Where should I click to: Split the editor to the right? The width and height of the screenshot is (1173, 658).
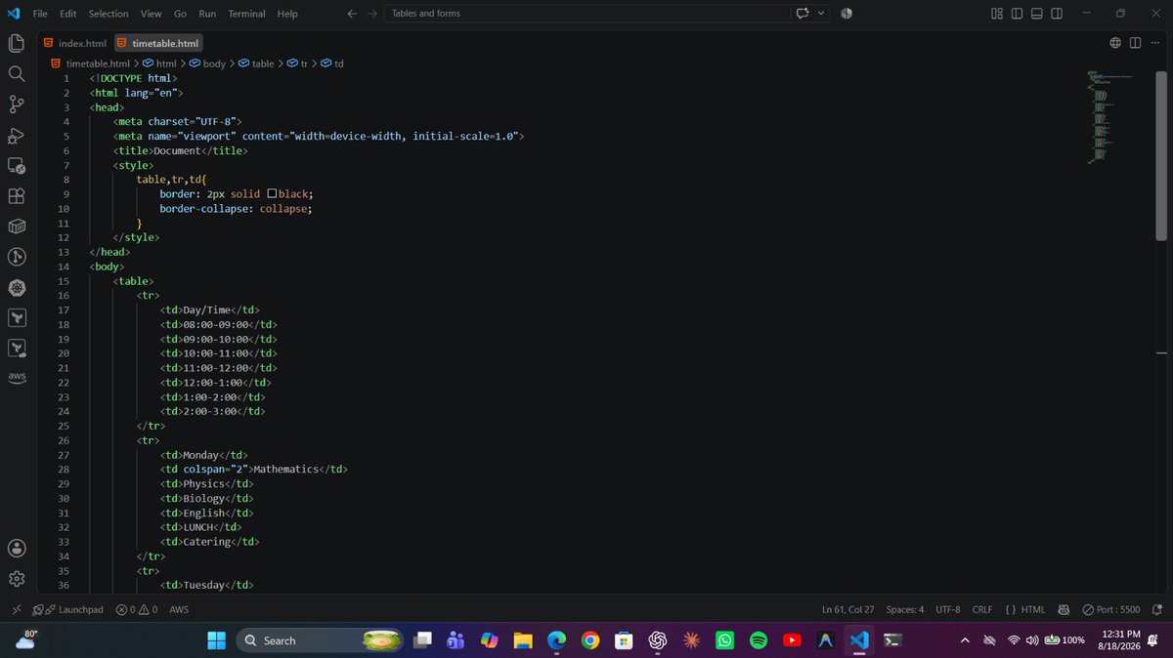1135,43
